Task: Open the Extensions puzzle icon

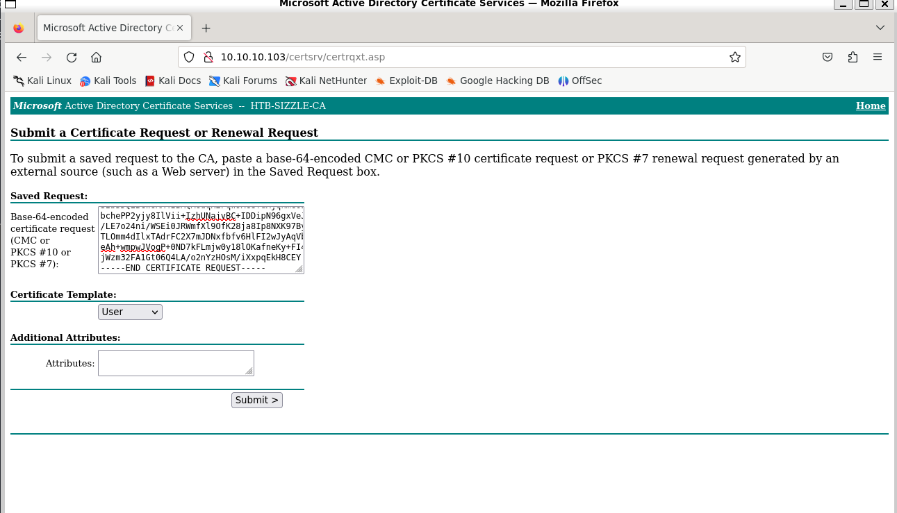Action: (x=853, y=58)
